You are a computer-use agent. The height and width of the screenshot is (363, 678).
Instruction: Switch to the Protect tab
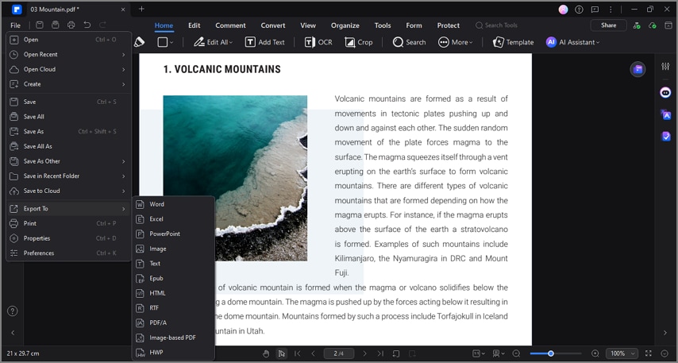point(448,25)
